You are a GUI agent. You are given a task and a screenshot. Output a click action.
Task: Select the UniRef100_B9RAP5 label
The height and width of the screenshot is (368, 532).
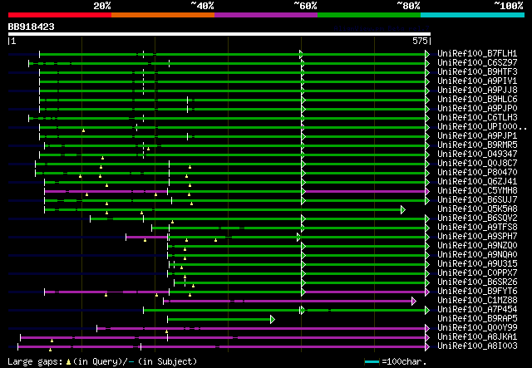[x=477, y=319]
